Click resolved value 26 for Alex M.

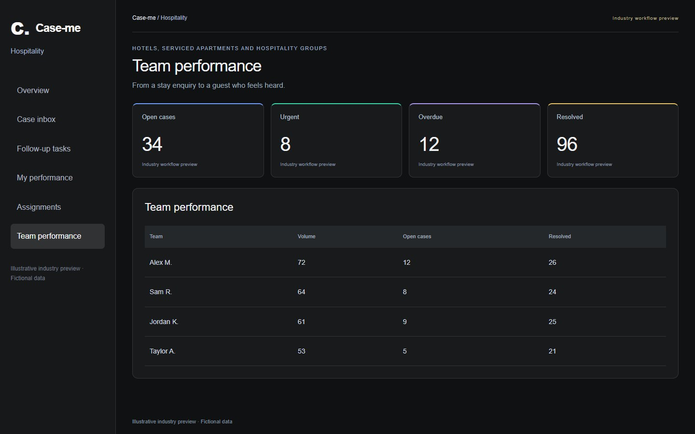tap(553, 262)
